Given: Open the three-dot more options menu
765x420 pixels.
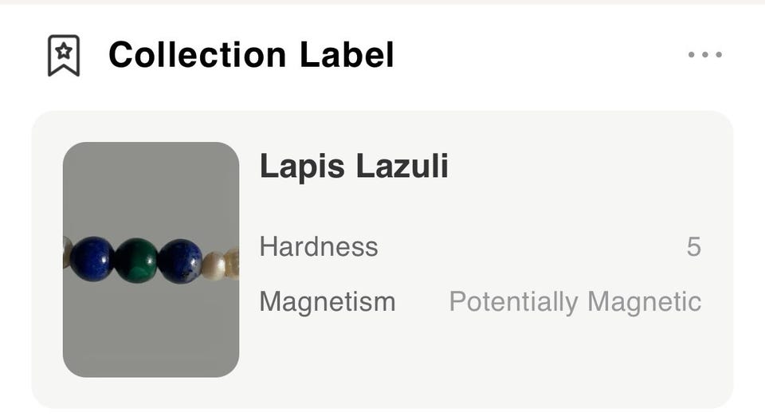Looking at the screenshot, I should coord(705,55).
